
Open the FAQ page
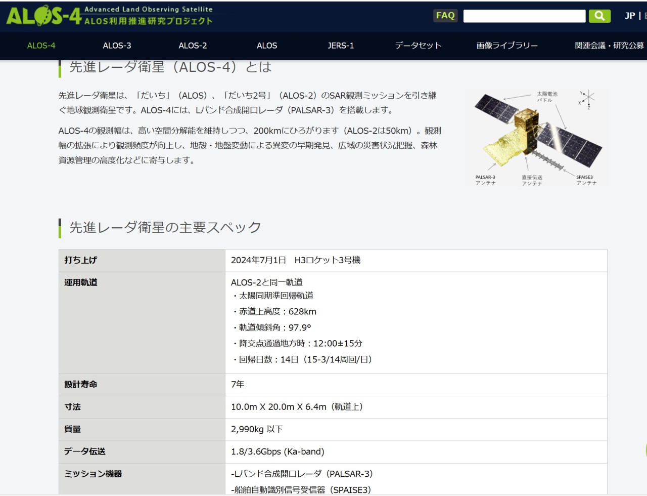(445, 16)
